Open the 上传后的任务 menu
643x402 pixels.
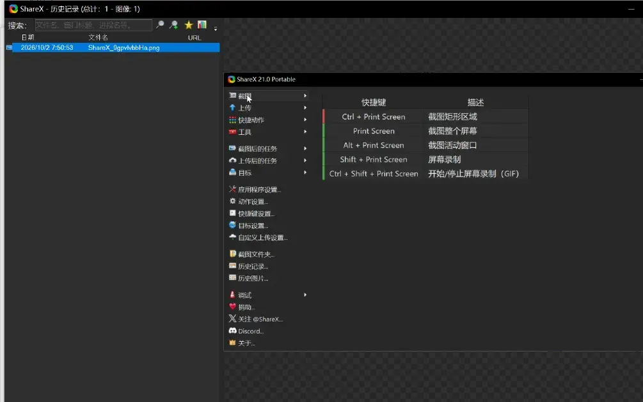268,160
